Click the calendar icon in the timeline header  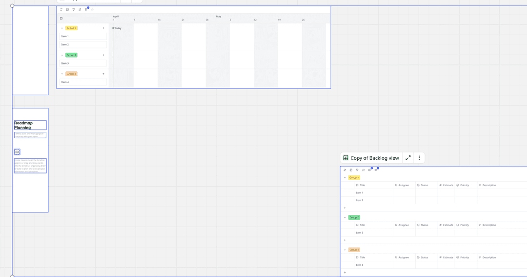tap(61, 19)
